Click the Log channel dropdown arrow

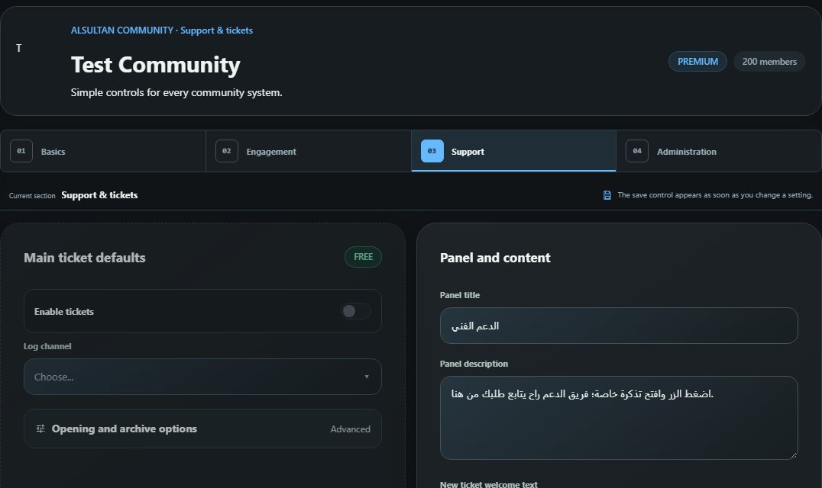367,377
